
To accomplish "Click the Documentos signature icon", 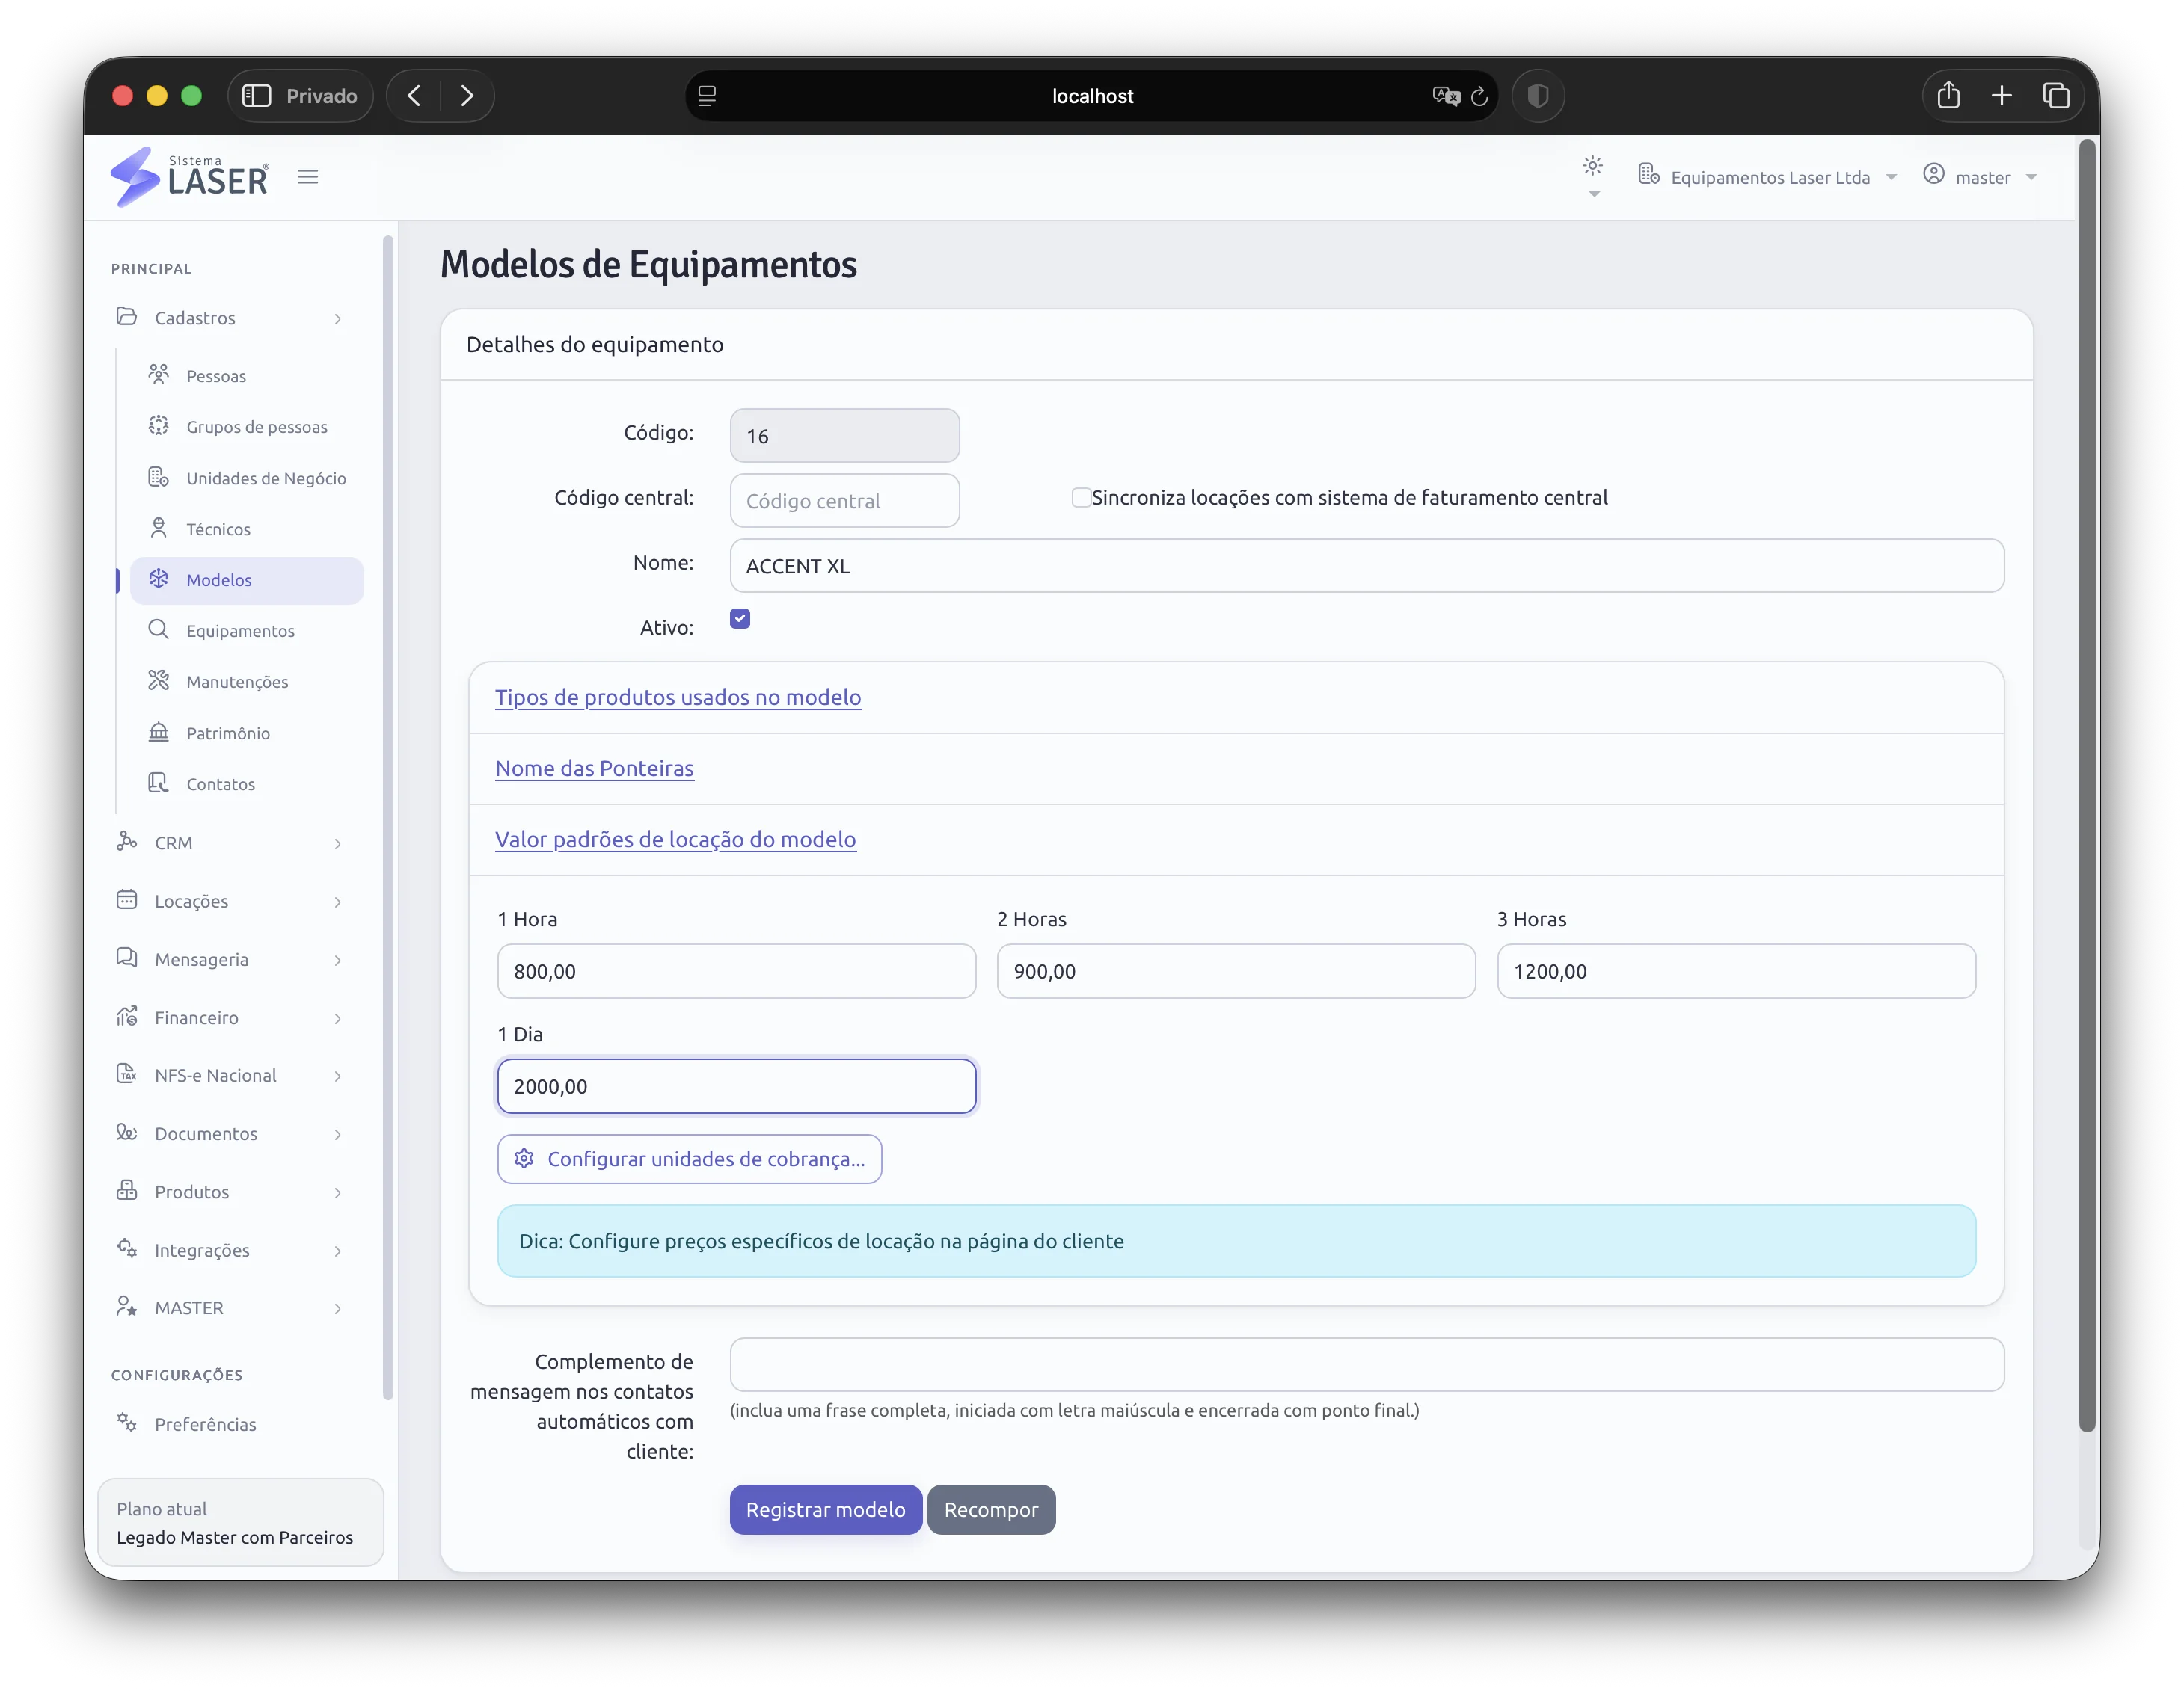I will 127,1133.
